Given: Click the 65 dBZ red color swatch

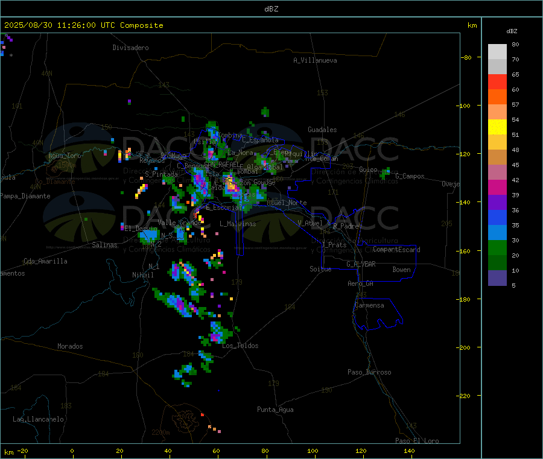Looking at the screenshot, I should pyautogui.click(x=497, y=81).
